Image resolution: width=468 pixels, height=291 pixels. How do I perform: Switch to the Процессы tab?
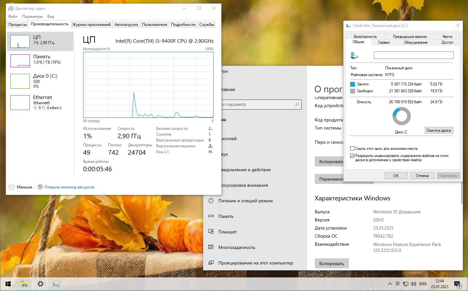[18, 25]
